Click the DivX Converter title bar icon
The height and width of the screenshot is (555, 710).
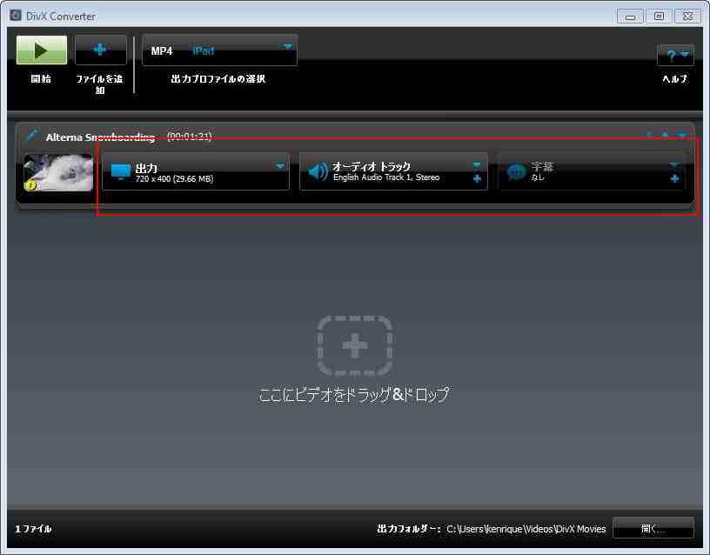[x=16, y=16]
